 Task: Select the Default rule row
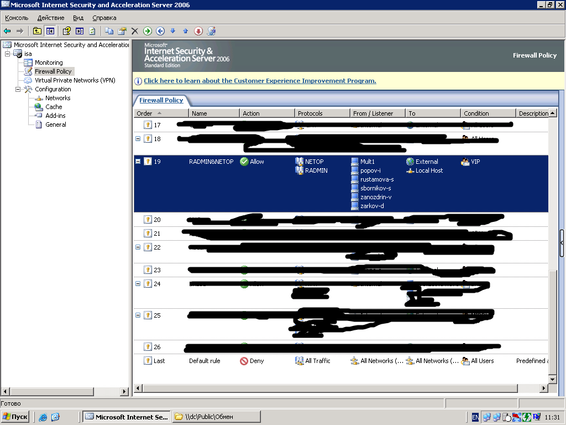[341, 361]
